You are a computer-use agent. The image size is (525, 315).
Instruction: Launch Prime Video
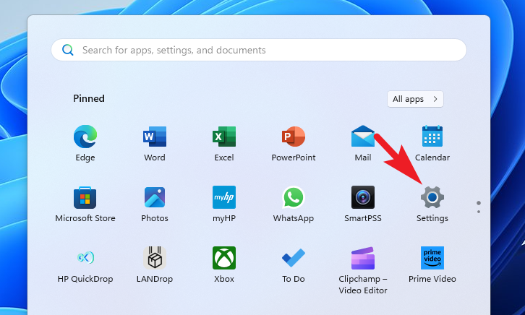(432, 258)
